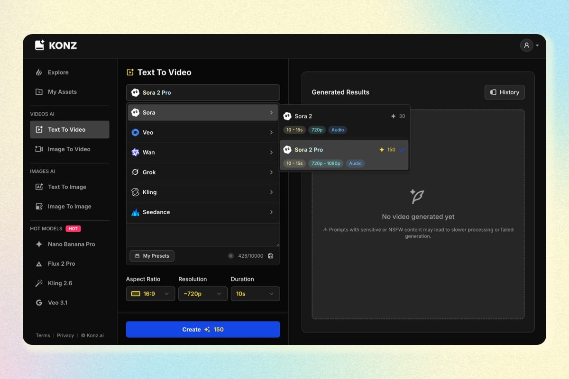Click the Veo 3.1 Google icon
Viewport: 569px width, 379px height.
click(39, 303)
